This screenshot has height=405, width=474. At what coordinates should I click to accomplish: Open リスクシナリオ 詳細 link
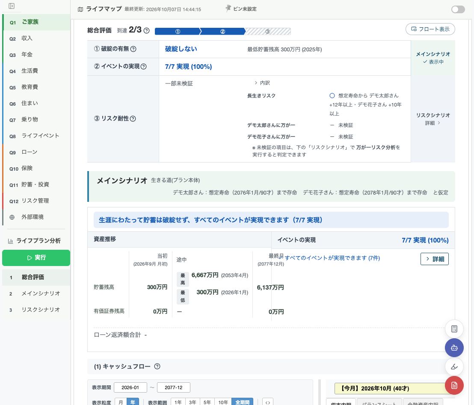[x=433, y=119]
